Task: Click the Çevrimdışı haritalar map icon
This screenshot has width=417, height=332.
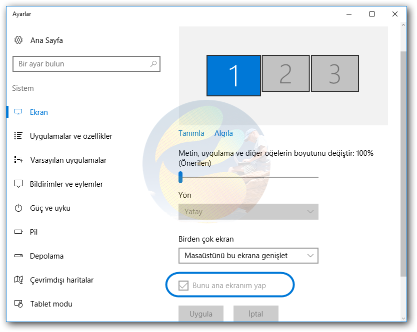Action: [18, 280]
